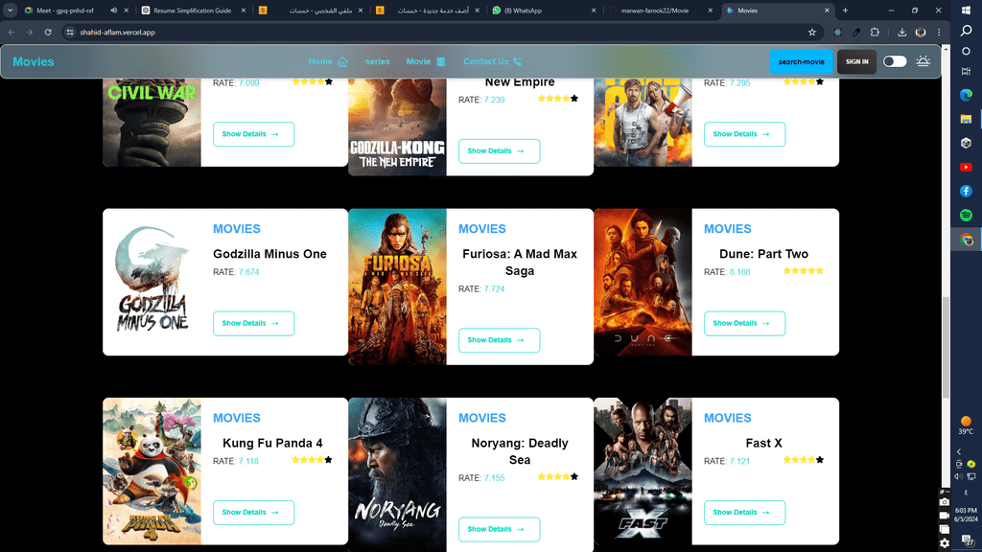Show Details for Godzilla x Kong New Empire

pos(499,151)
